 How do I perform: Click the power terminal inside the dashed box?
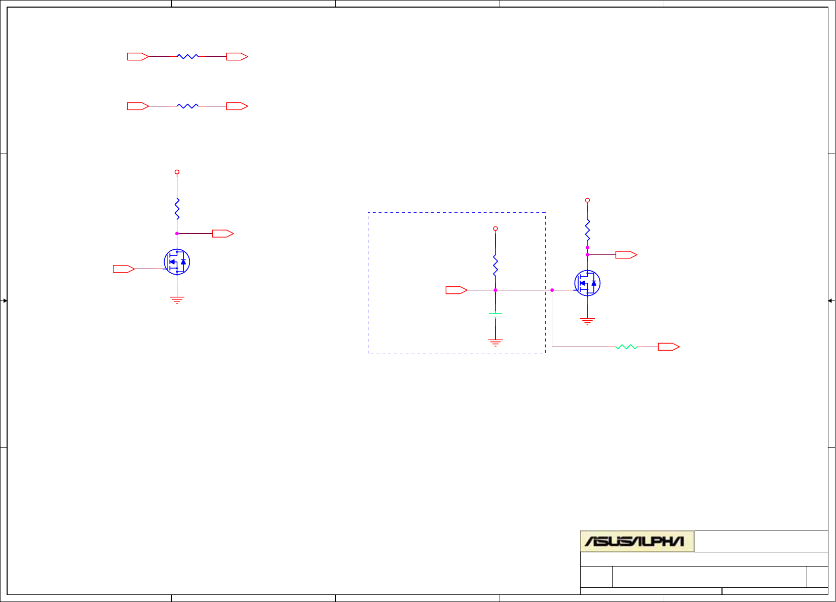tap(496, 229)
